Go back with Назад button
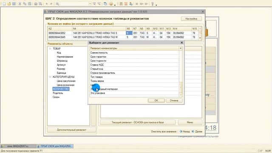Screen dimensions: 272x153 (x=185, y=131)
